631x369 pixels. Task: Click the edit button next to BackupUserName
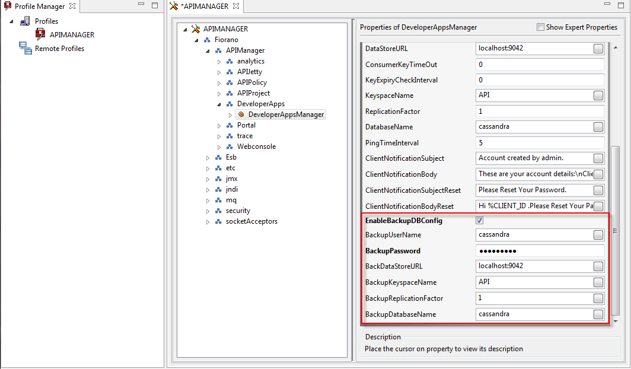click(598, 235)
